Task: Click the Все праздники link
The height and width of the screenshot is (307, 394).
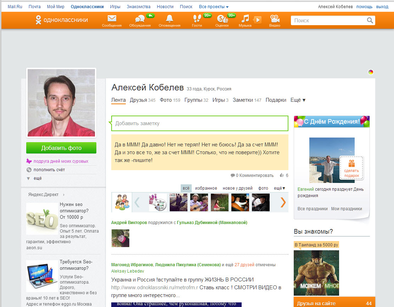Action: (313, 209)
